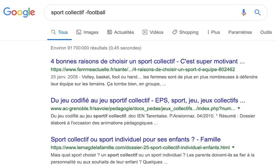277x168 pixels.
Task: Click the three-dot Plus menu icon
Action: [208, 32]
